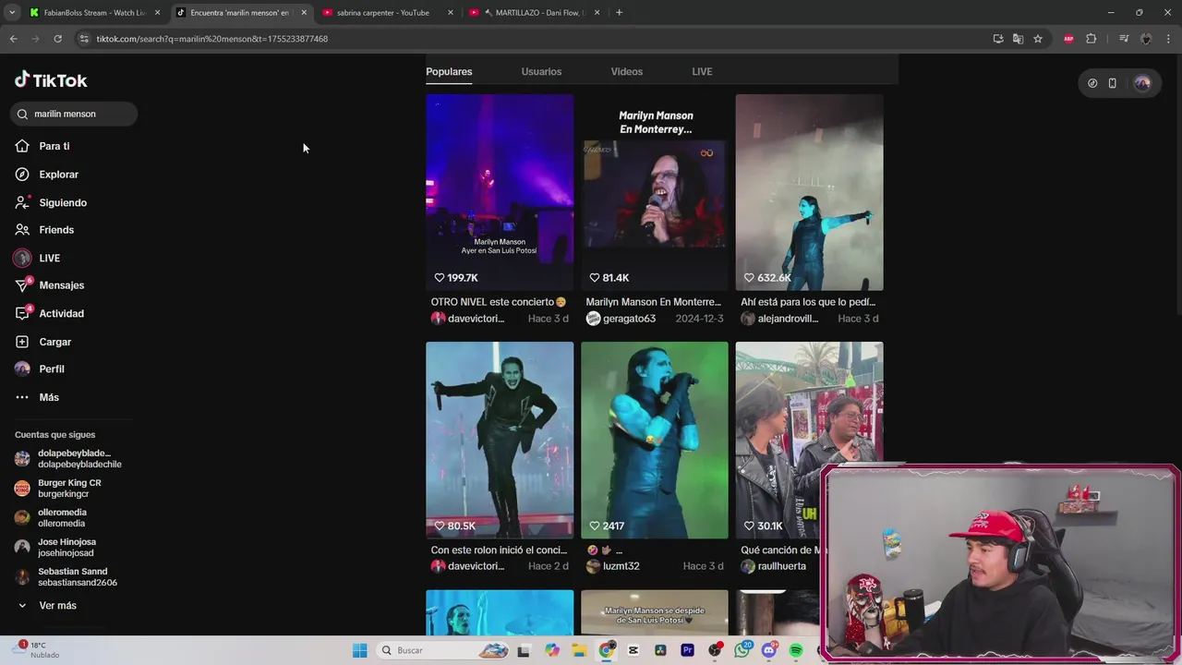Open the TikTok profile avatar menu
The height and width of the screenshot is (665, 1182).
click(x=1142, y=83)
